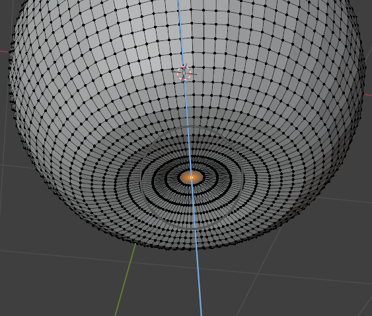Click the red-white 3D cursor on sphere
The width and height of the screenshot is (372, 316).
pos(184,73)
